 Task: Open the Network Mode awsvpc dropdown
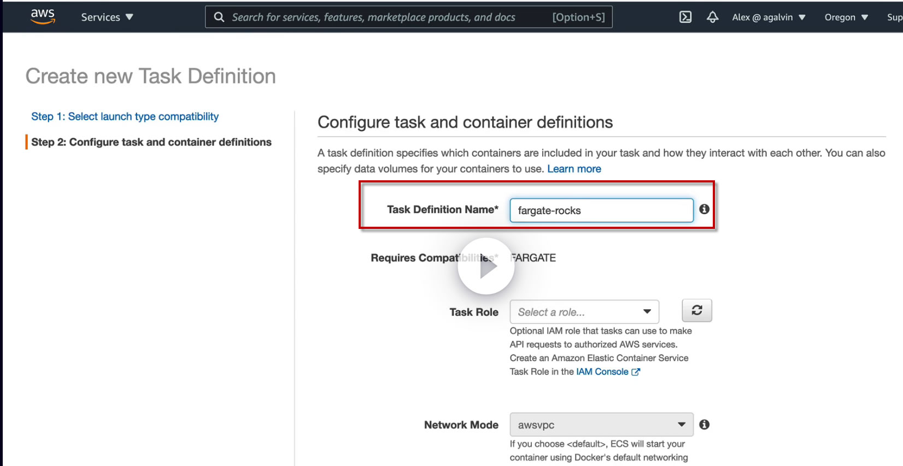(x=601, y=424)
